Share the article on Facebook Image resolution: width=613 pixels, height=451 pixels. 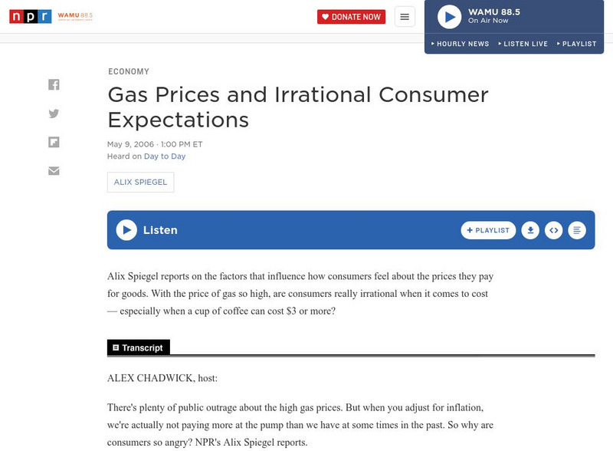coord(54,84)
